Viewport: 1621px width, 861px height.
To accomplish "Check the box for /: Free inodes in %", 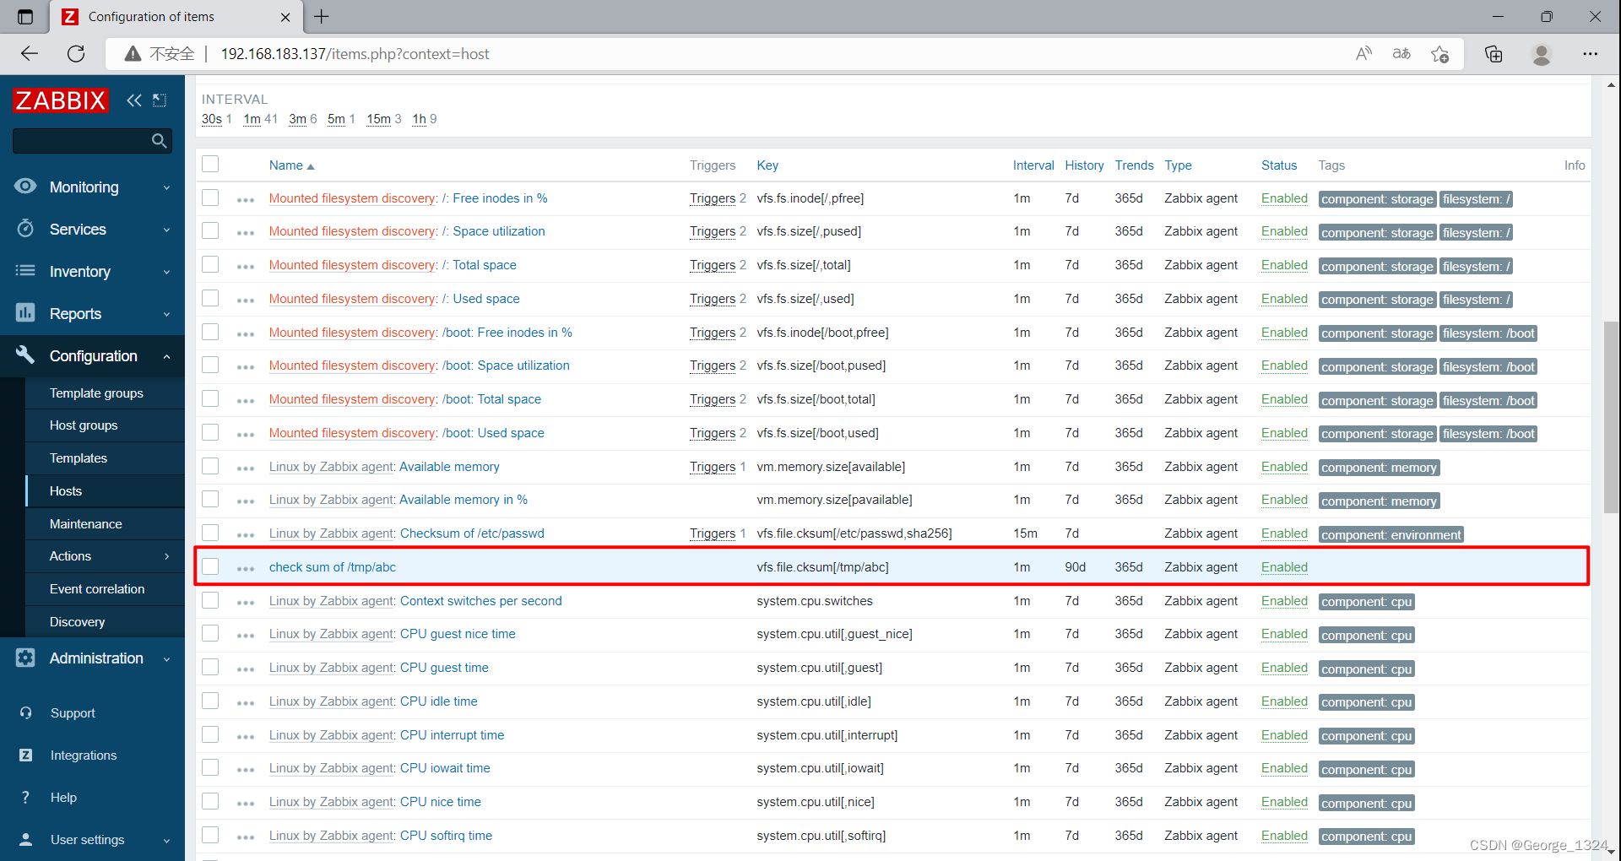I will [210, 198].
